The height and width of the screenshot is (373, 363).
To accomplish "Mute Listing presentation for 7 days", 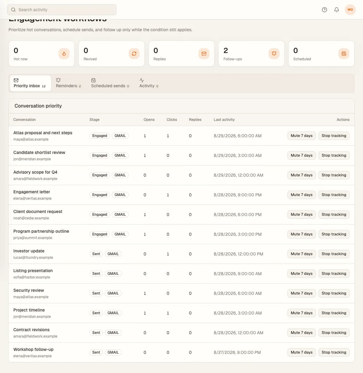I will point(301,274).
